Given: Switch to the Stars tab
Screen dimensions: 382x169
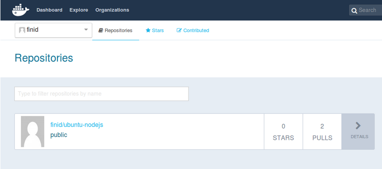Looking at the screenshot, I should 155,30.
